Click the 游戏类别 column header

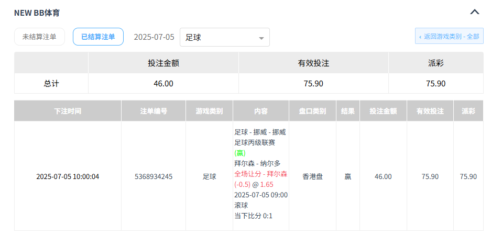click(x=209, y=111)
